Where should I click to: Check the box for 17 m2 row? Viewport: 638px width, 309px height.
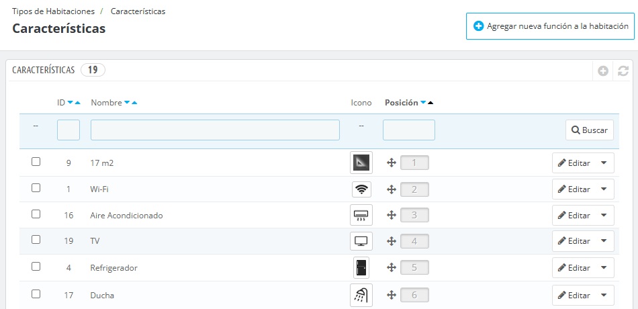pos(36,162)
